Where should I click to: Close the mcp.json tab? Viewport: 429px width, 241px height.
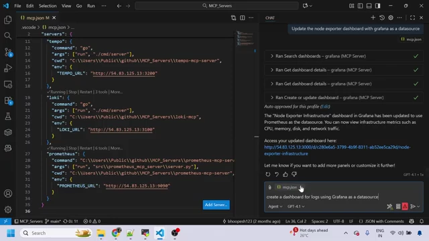(x=54, y=18)
